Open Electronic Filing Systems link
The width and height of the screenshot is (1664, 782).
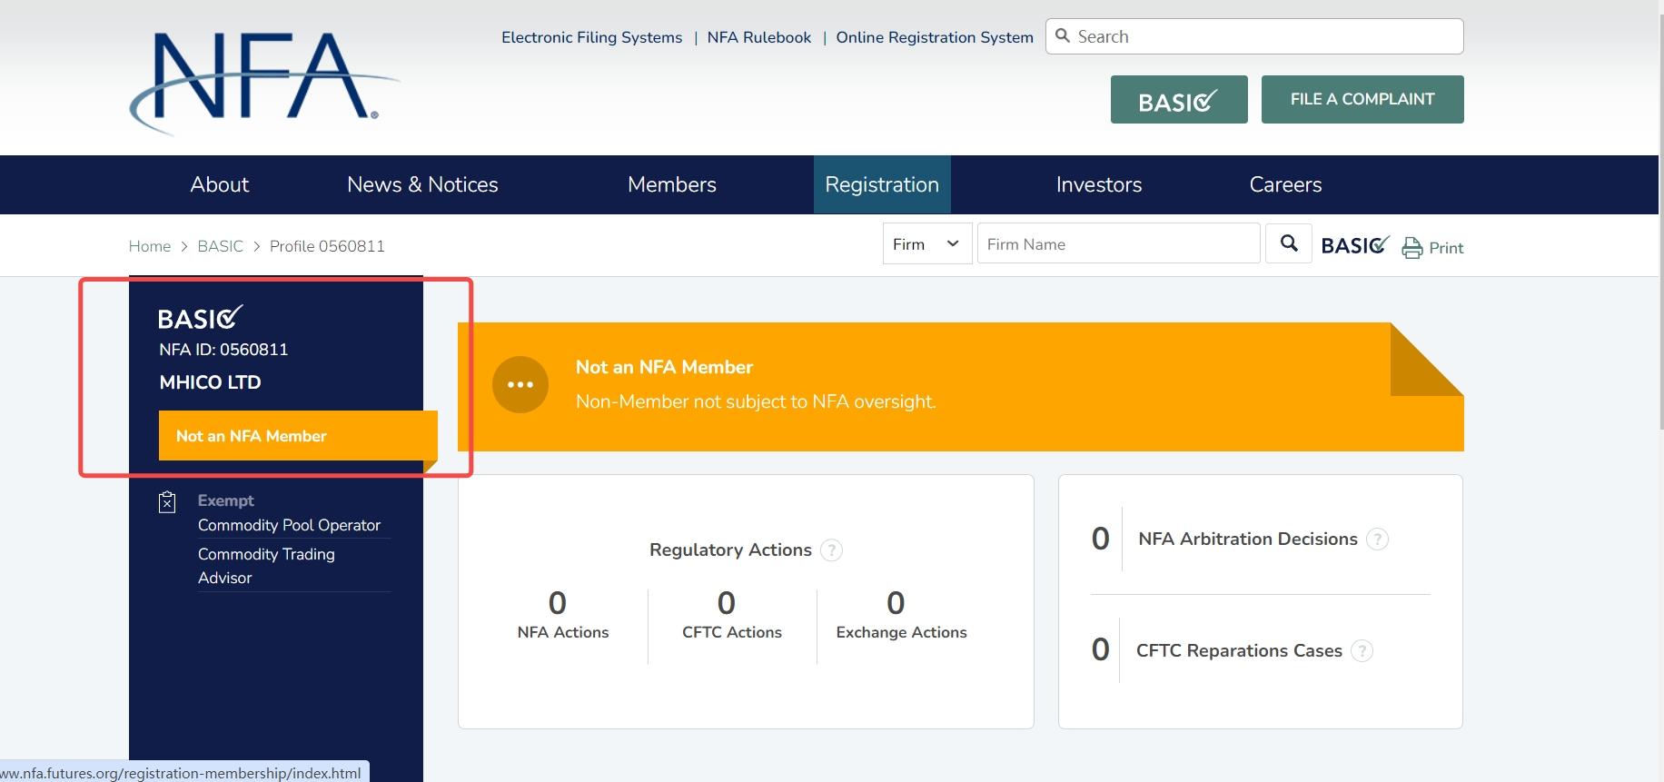pos(591,37)
